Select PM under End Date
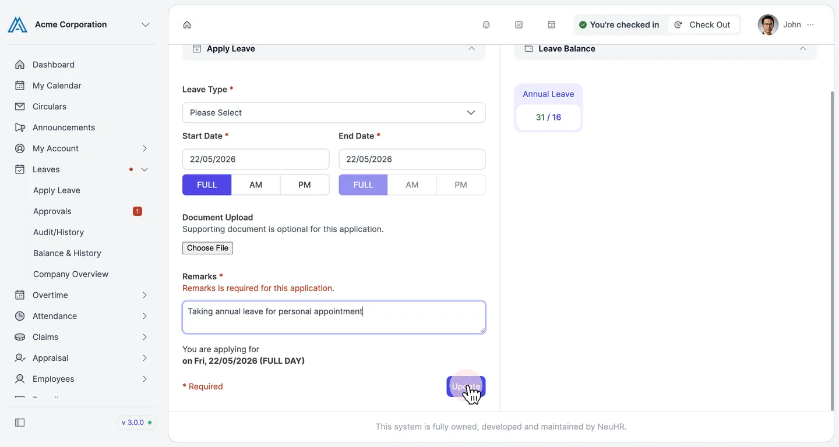The image size is (839, 447). click(461, 185)
